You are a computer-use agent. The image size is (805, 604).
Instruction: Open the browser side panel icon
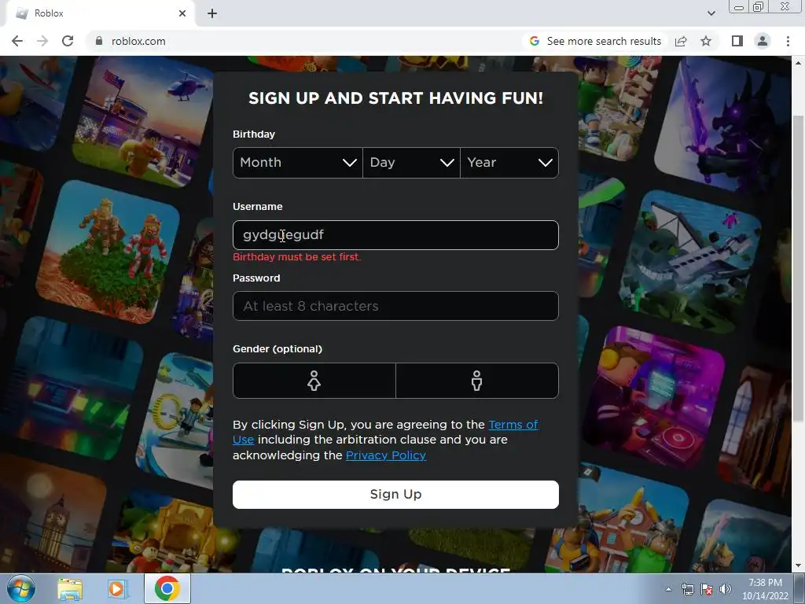737,41
